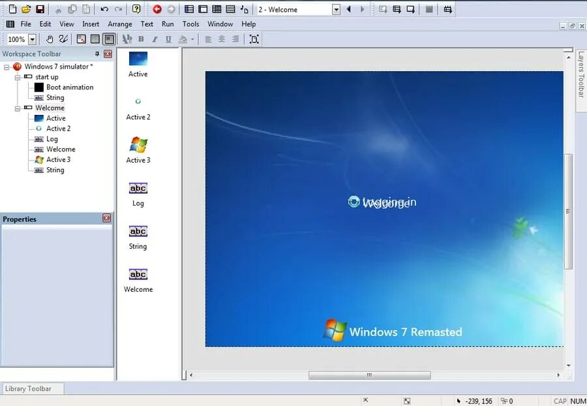587x406 pixels.
Task: Open the Storyboard Editor icon
Action: tap(189, 9)
